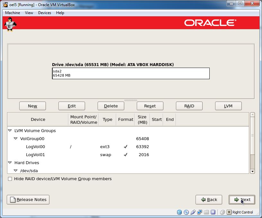Click the scrollbar up arrow of partition list
The width and height of the screenshot is (262, 218).
coord(252,115)
